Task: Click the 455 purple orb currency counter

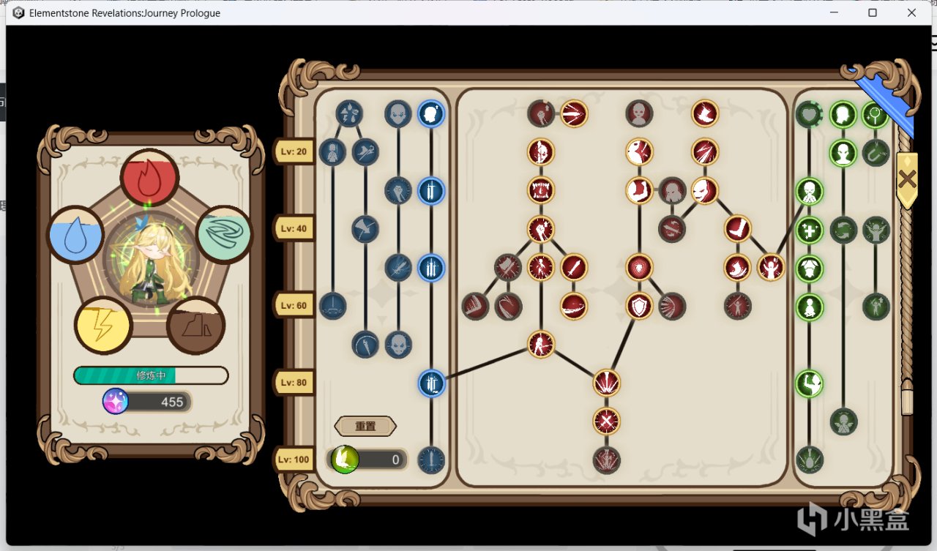Action: point(147,402)
